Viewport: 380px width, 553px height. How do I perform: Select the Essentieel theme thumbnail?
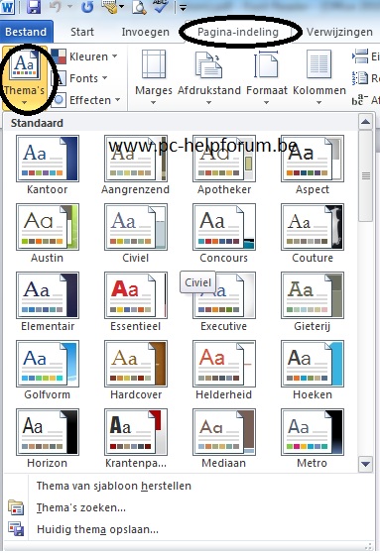coord(136,301)
